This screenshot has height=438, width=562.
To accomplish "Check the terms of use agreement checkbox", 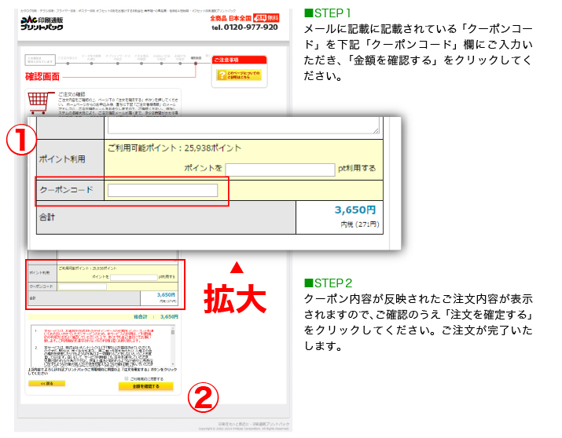I will coord(127,378).
